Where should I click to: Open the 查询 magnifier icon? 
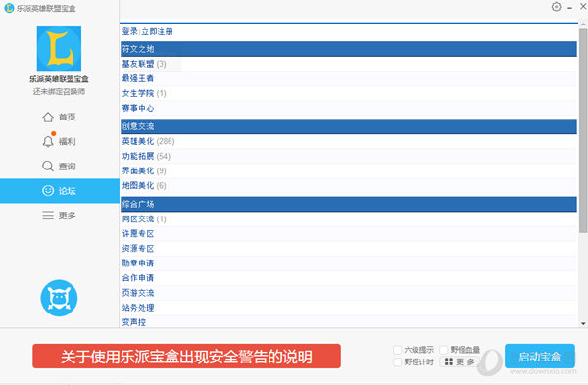(48, 167)
